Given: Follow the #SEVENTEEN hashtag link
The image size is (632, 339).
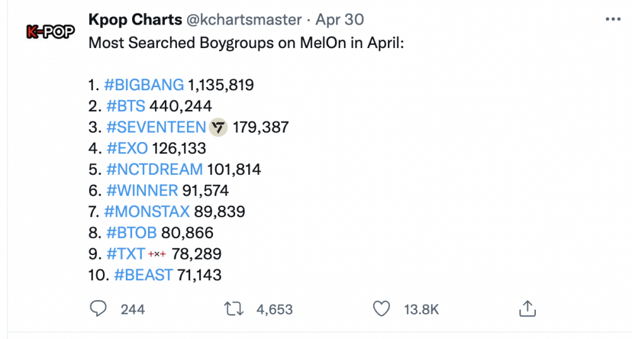Looking at the screenshot, I should coord(156,127).
